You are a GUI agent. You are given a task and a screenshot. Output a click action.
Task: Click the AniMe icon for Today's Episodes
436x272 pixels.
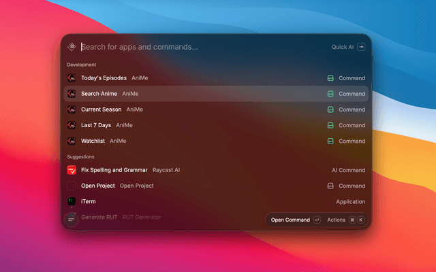(x=72, y=78)
